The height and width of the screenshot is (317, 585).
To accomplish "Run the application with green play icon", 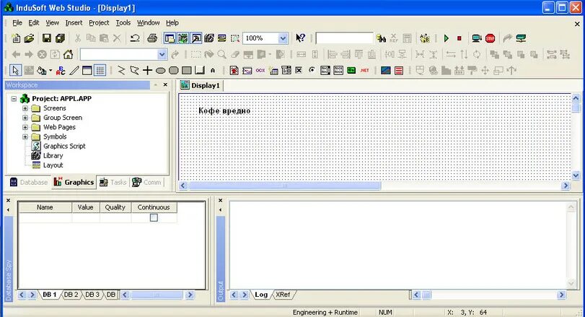I will click(447, 38).
